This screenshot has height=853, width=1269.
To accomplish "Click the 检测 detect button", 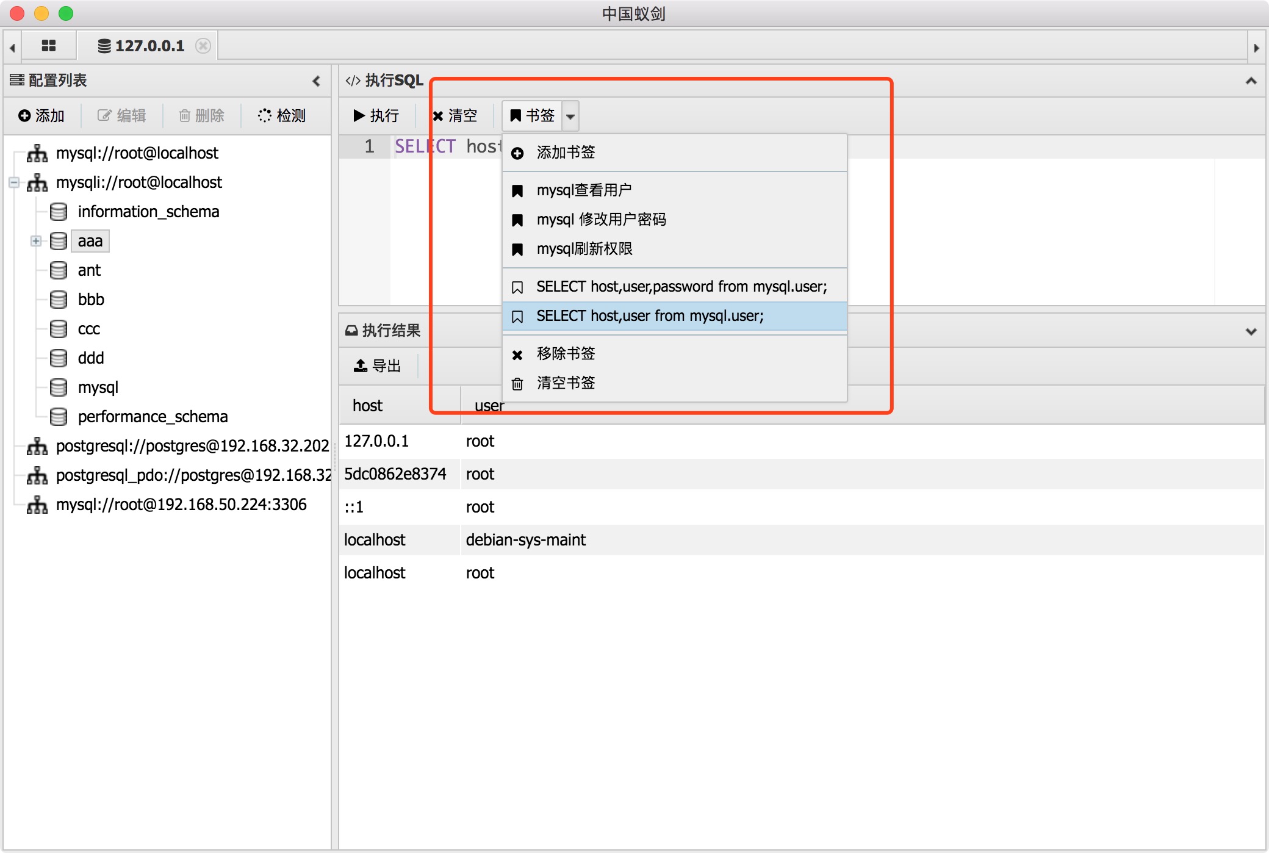I will [x=282, y=115].
